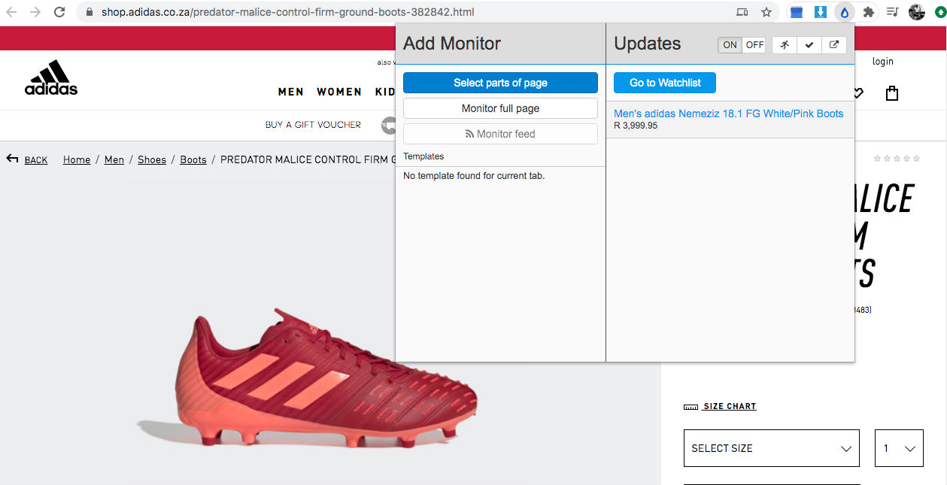Click the running man check-now icon

click(x=785, y=45)
